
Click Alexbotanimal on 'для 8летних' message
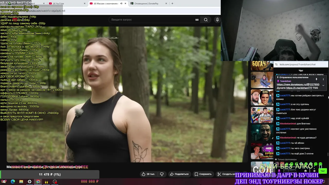(x=288, y=124)
